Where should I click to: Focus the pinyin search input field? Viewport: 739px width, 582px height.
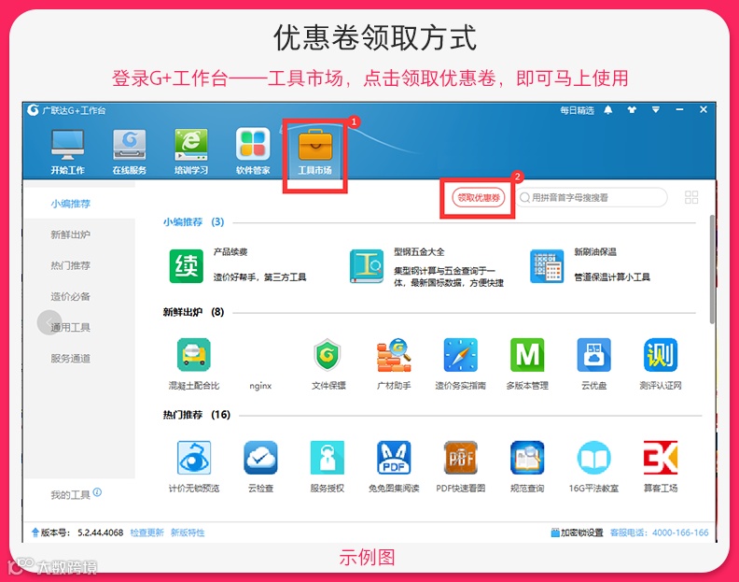click(x=592, y=197)
